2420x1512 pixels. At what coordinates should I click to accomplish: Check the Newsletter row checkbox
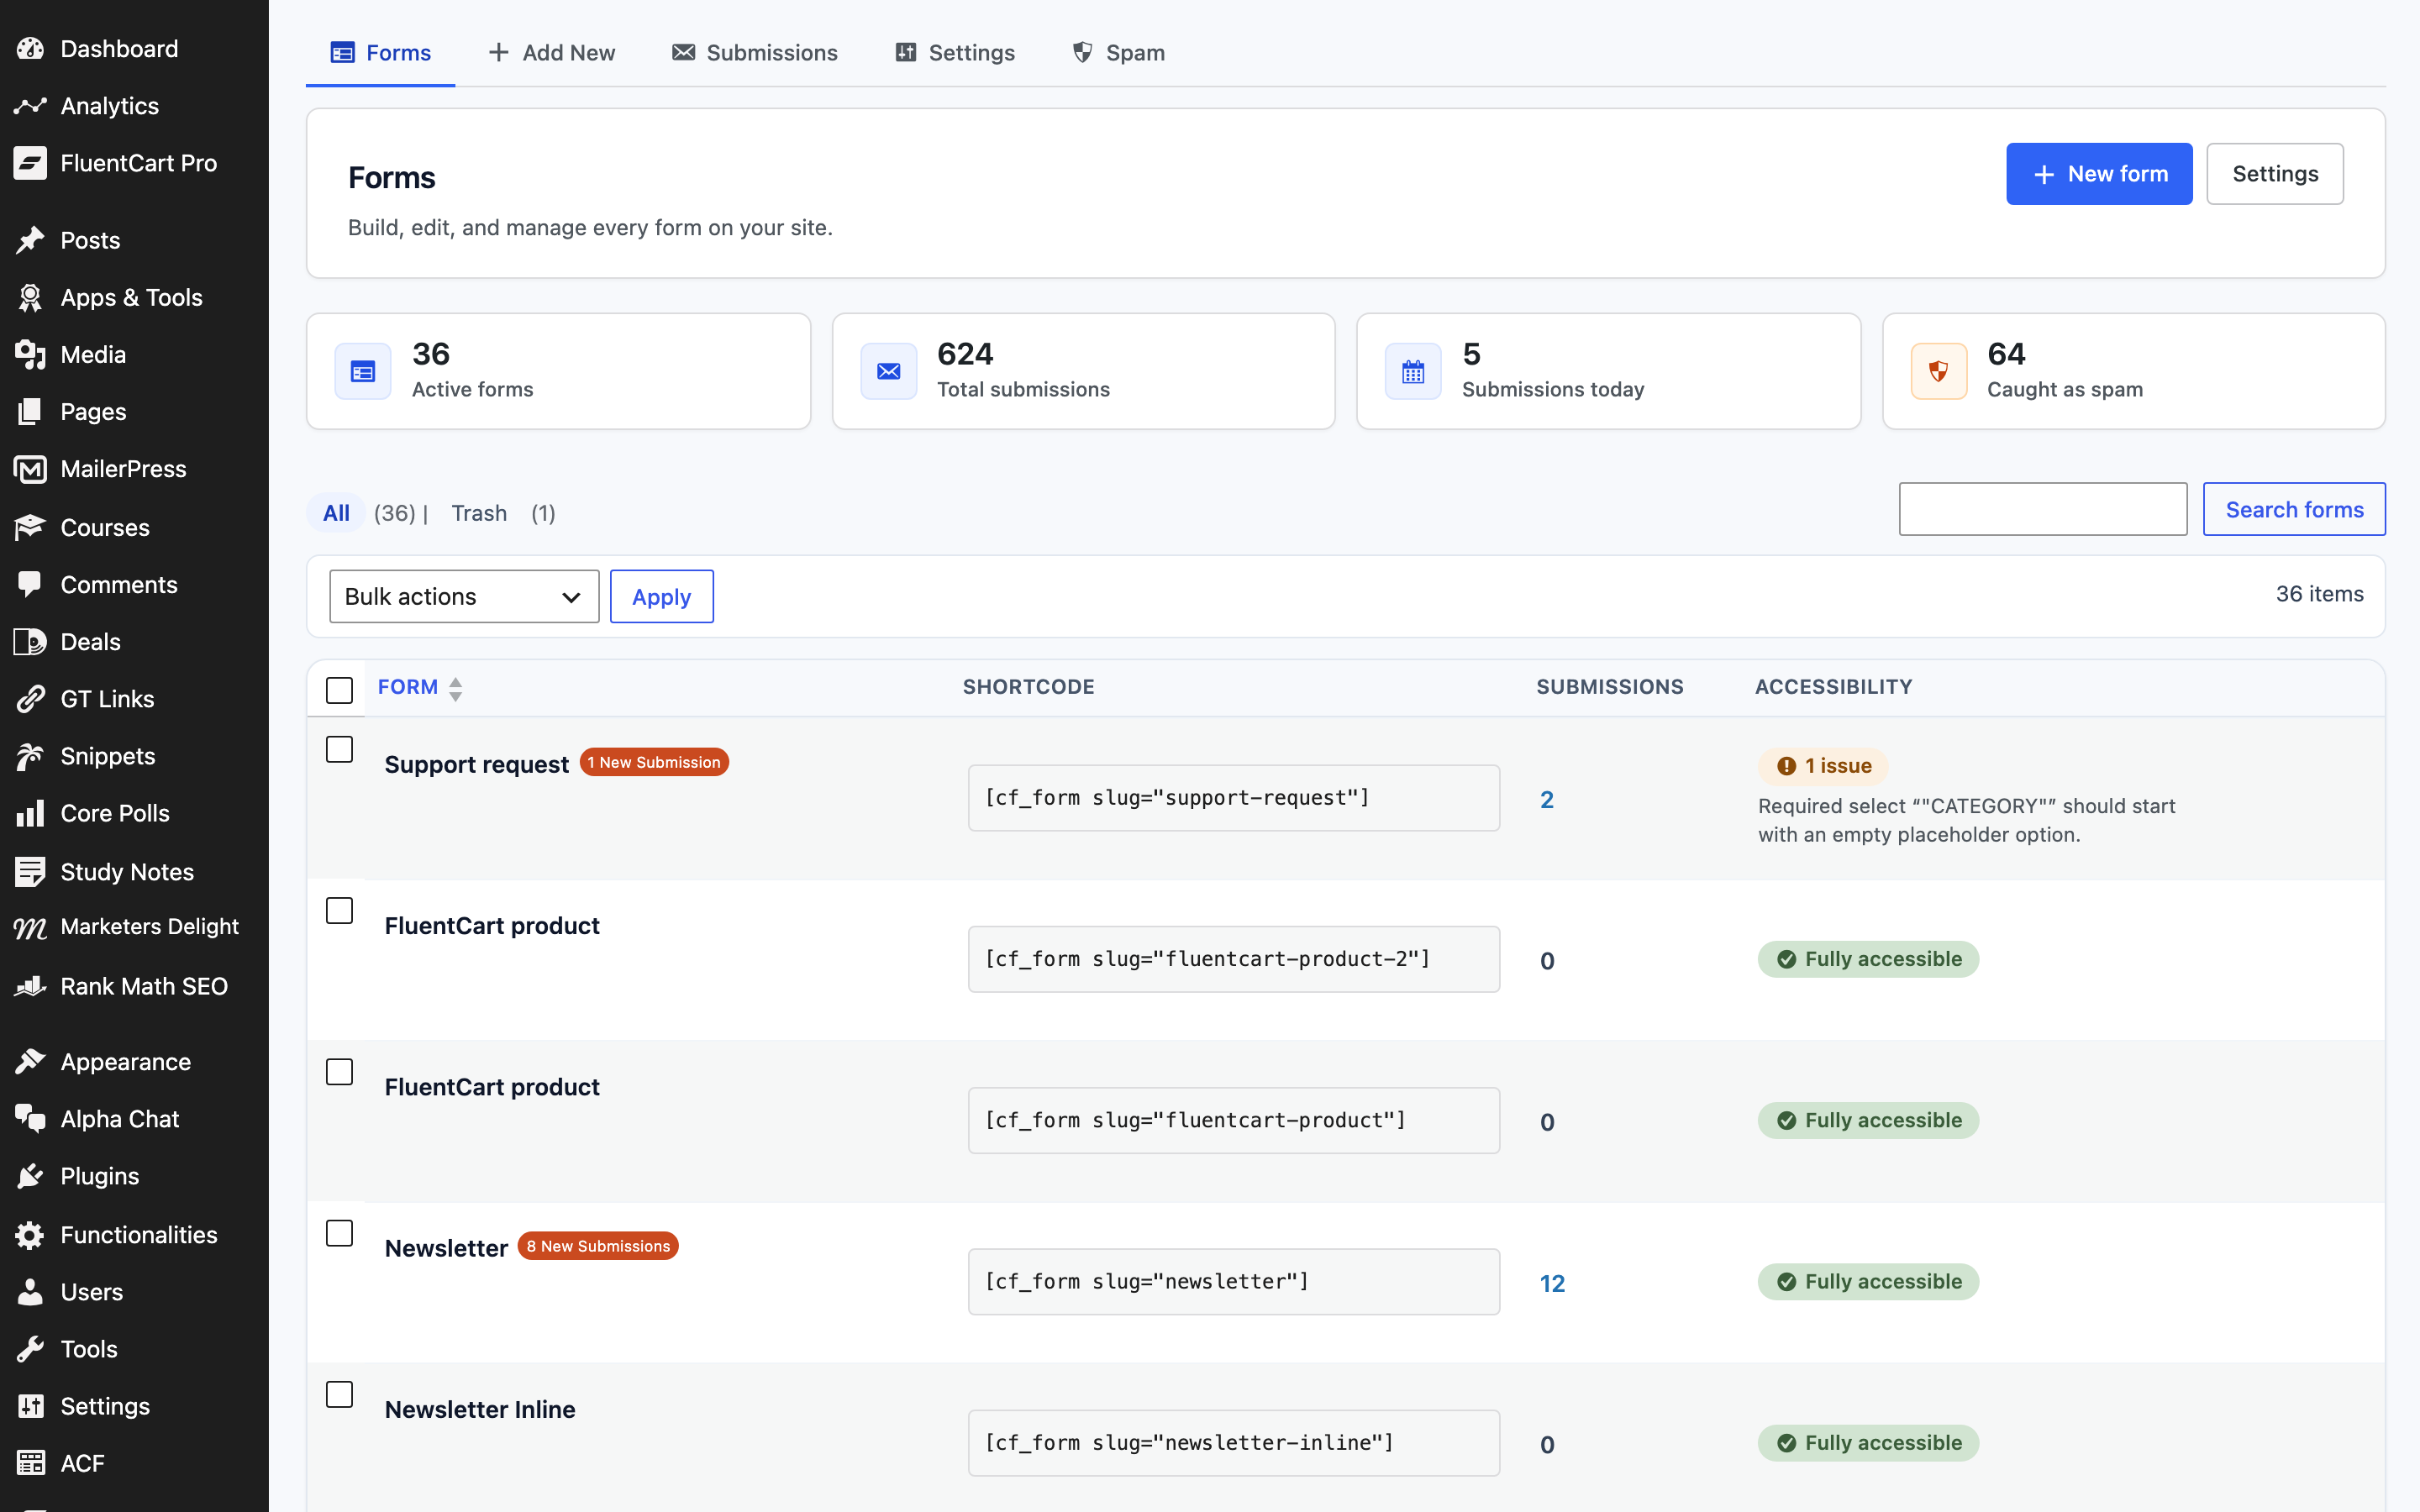(339, 1232)
